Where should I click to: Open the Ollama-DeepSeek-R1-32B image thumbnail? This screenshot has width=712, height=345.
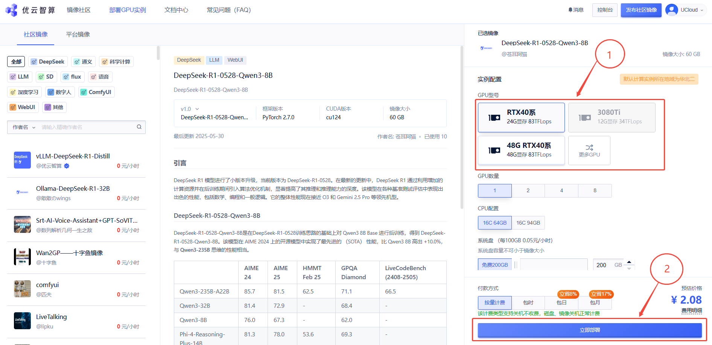[22, 192]
